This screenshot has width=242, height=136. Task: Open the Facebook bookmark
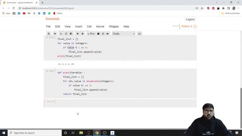(19, 14)
